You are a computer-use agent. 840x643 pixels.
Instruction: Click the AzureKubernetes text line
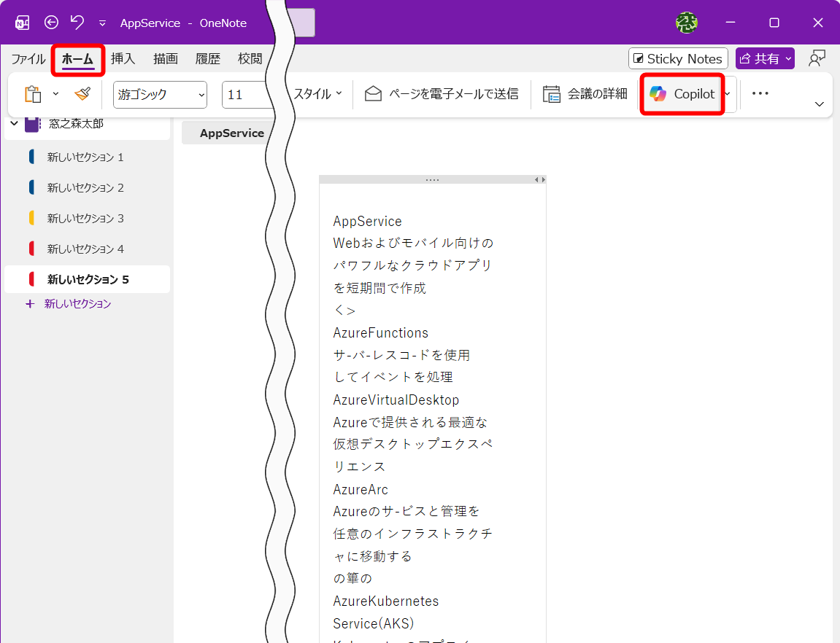386,601
